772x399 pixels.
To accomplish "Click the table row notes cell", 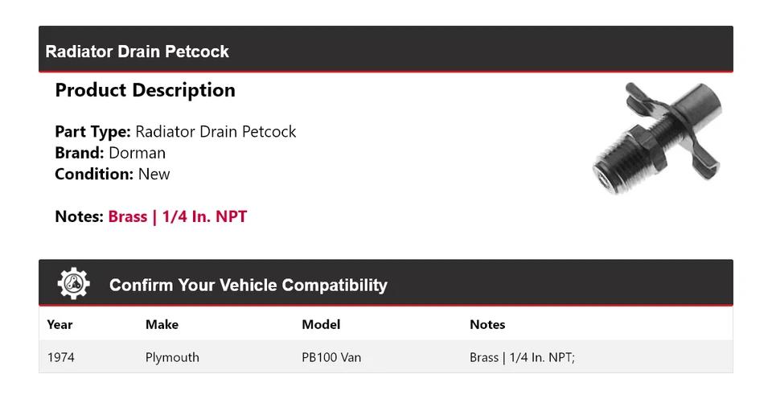I will [x=522, y=357].
